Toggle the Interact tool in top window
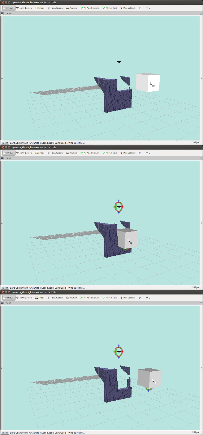203x435 pixels. tap(9, 8)
